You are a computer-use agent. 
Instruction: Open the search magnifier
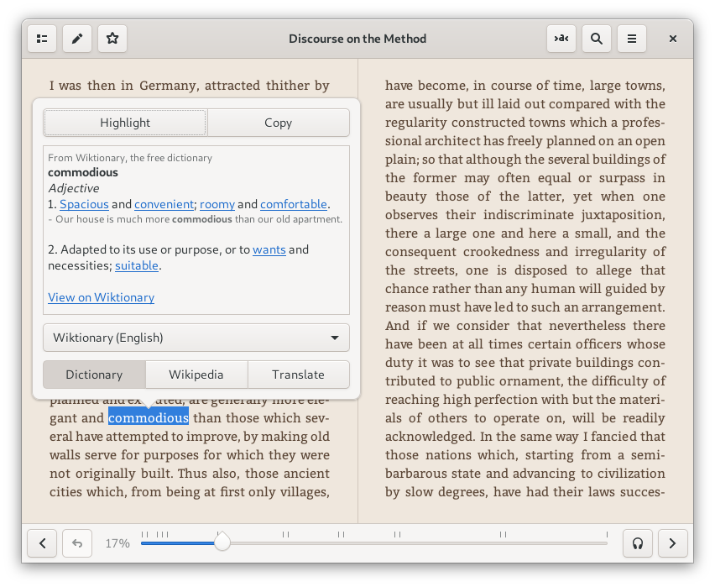(597, 39)
